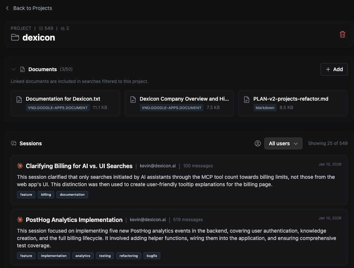Viewport: 354px width, 268px height.
Task: Click the orange icon beside PostHog Analytics session
Action: point(20,220)
